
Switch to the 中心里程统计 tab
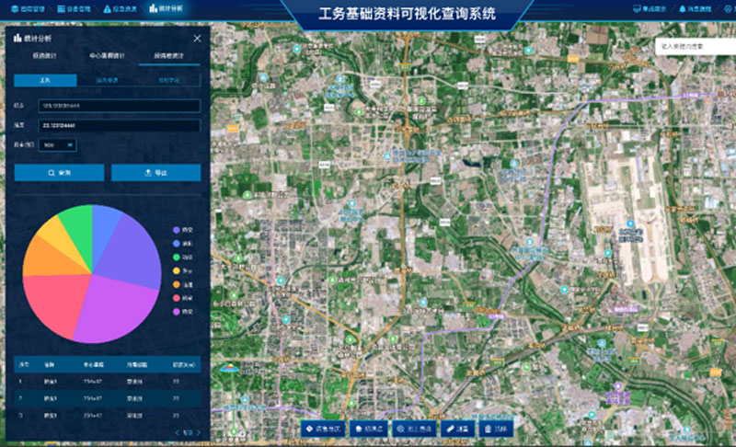click(108, 56)
